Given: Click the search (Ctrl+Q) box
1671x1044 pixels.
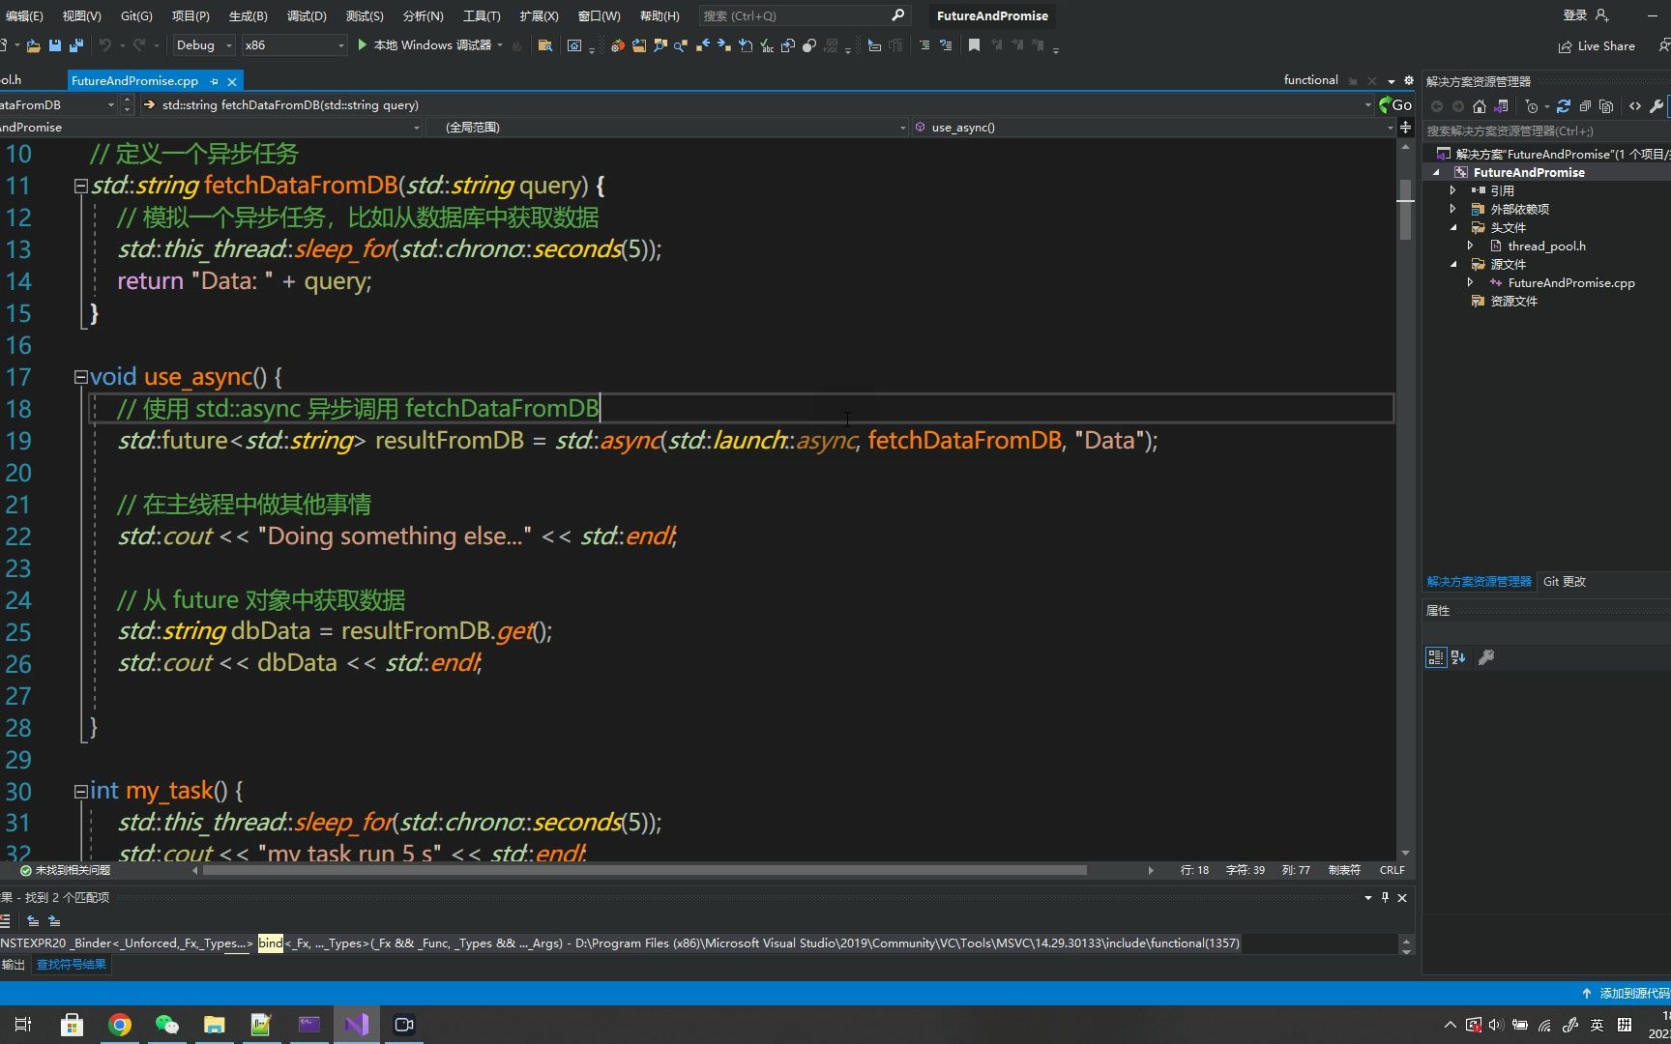Looking at the screenshot, I should click(x=803, y=15).
